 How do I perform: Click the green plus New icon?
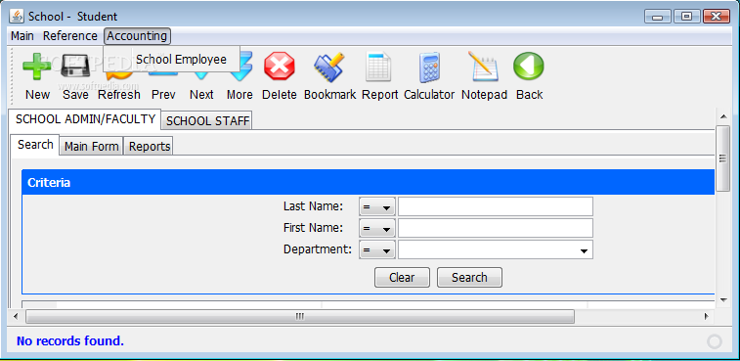(x=36, y=67)
